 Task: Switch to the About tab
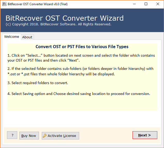27,37
